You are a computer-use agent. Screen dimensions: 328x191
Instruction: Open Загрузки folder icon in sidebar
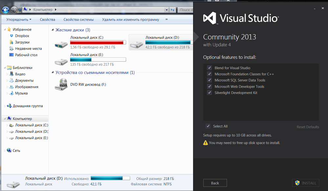pyautogui.click(x=11, y=42)
